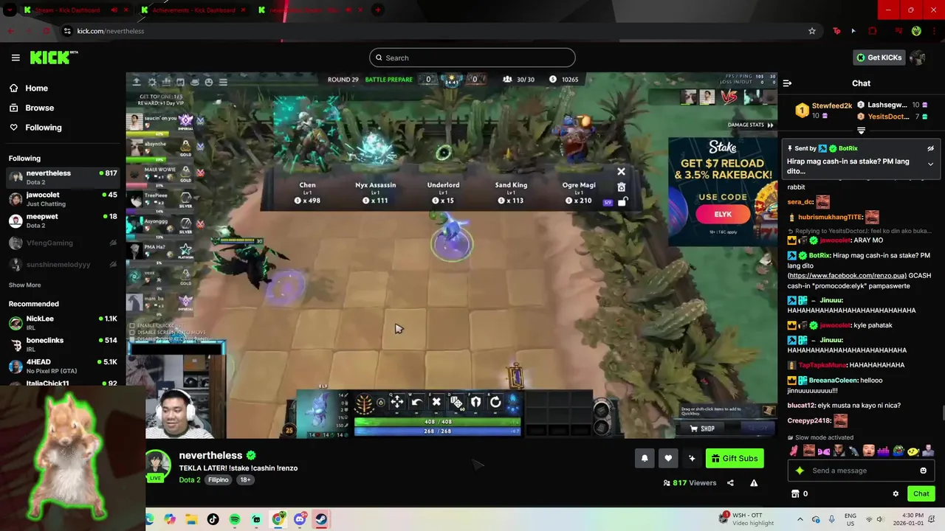The width and height of the screenshot is (945, 531).
Task: Open the VfengGaming offline channel
Action: pyautogui.click(x=62, y=243)
